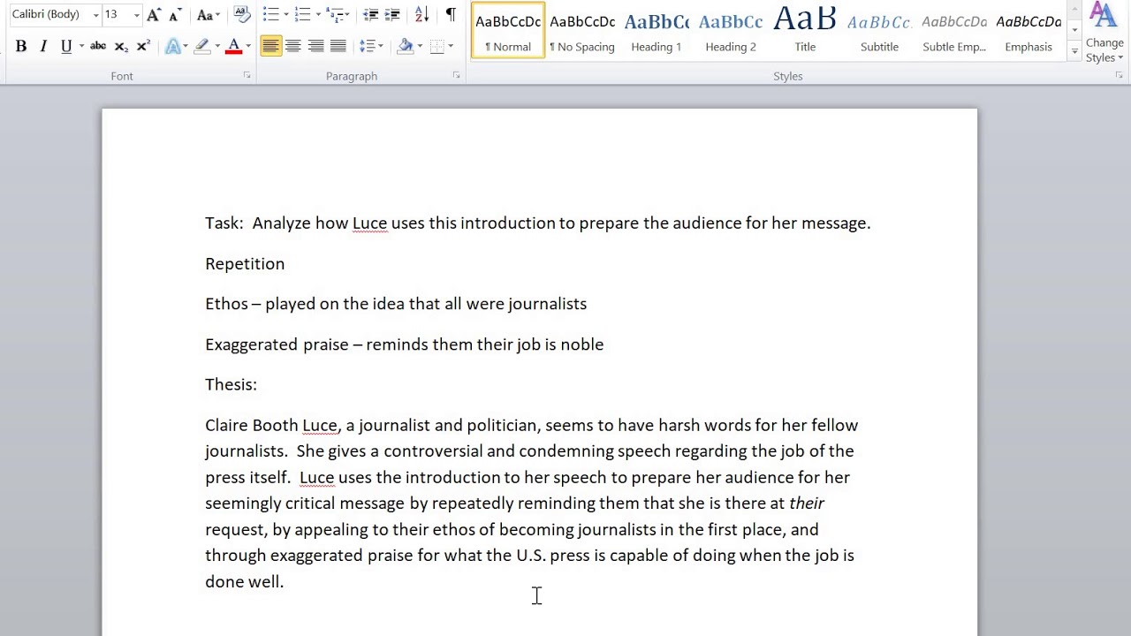Open shading color dropdown arrow
Viewport: 1131px width, 636px height.
[420, 46]
